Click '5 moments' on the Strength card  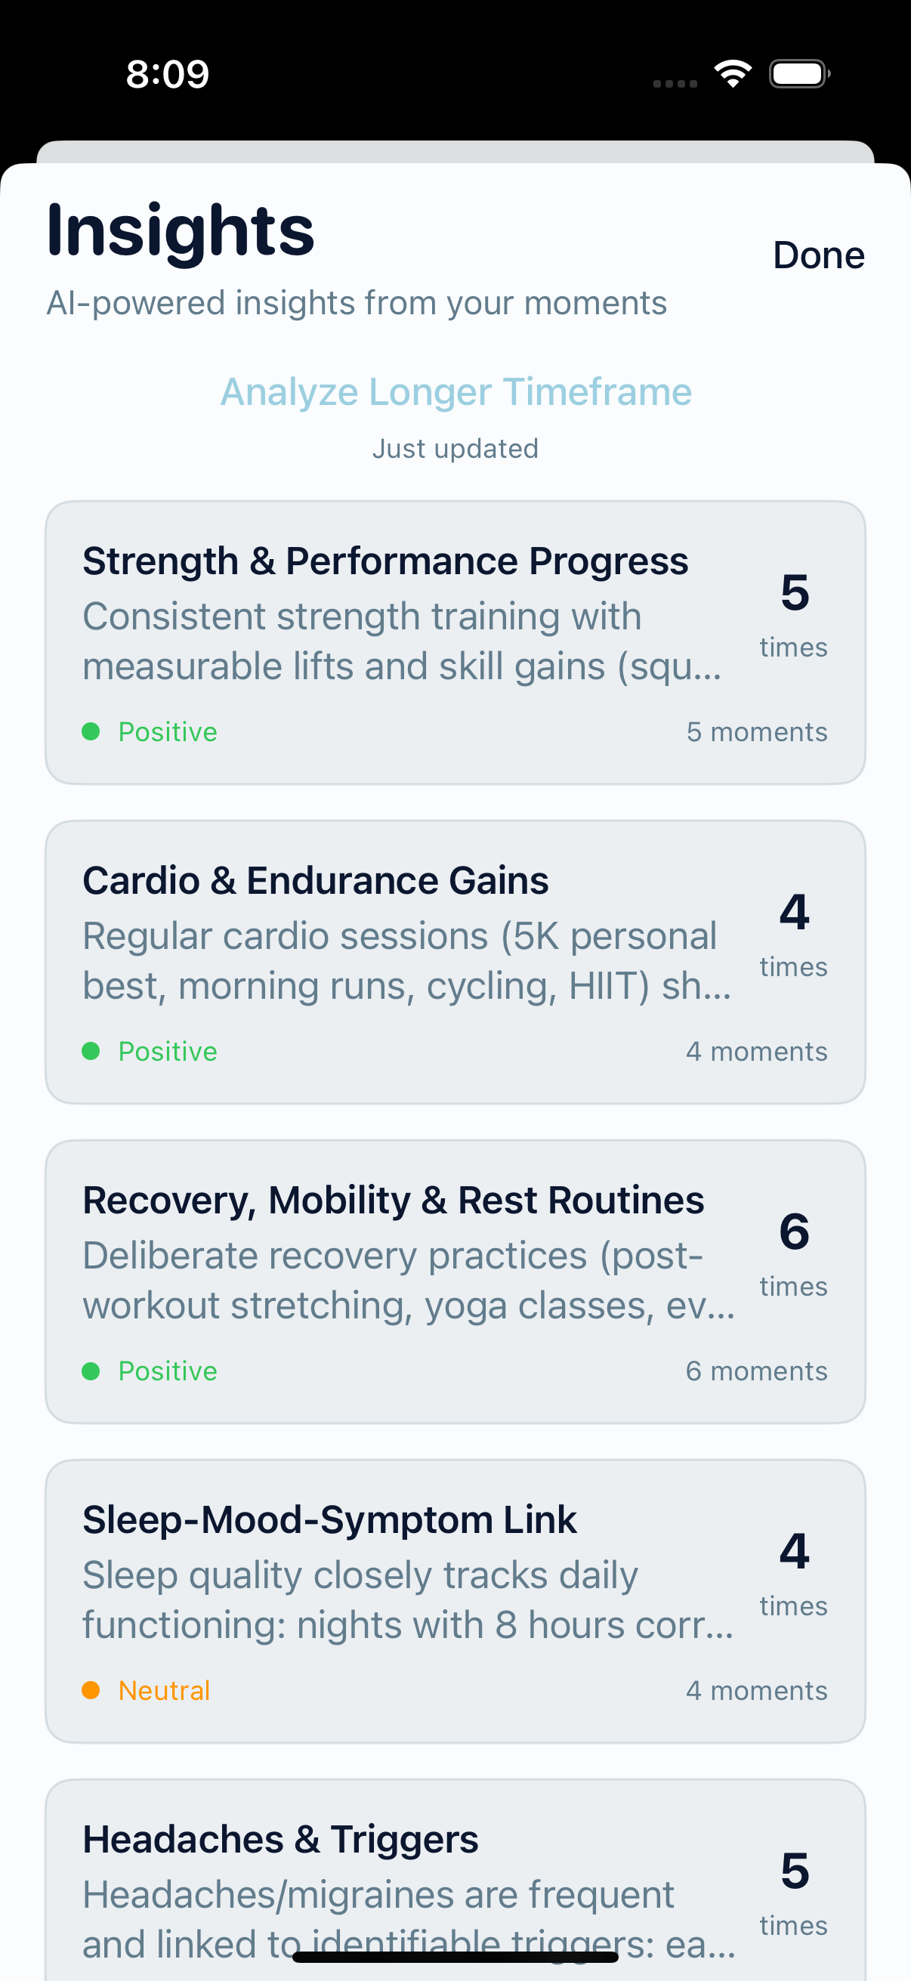click(757, 731)
